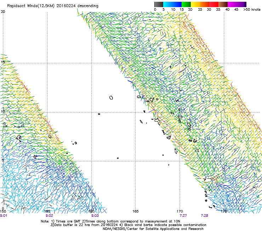
Task: Click the purple time stamp 7:28
Action: point(204,216)
